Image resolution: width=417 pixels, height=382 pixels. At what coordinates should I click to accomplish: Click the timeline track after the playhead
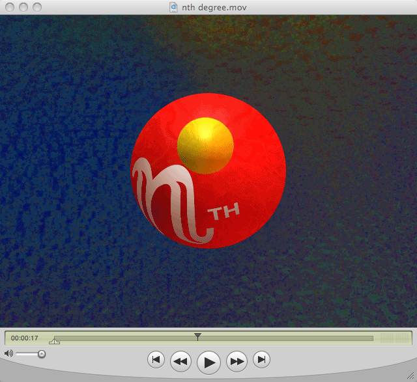[x=287, y=338]
